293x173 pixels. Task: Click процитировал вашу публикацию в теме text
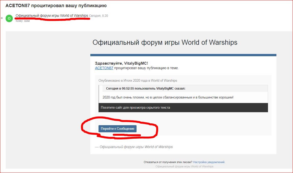(x=146, y=68)
